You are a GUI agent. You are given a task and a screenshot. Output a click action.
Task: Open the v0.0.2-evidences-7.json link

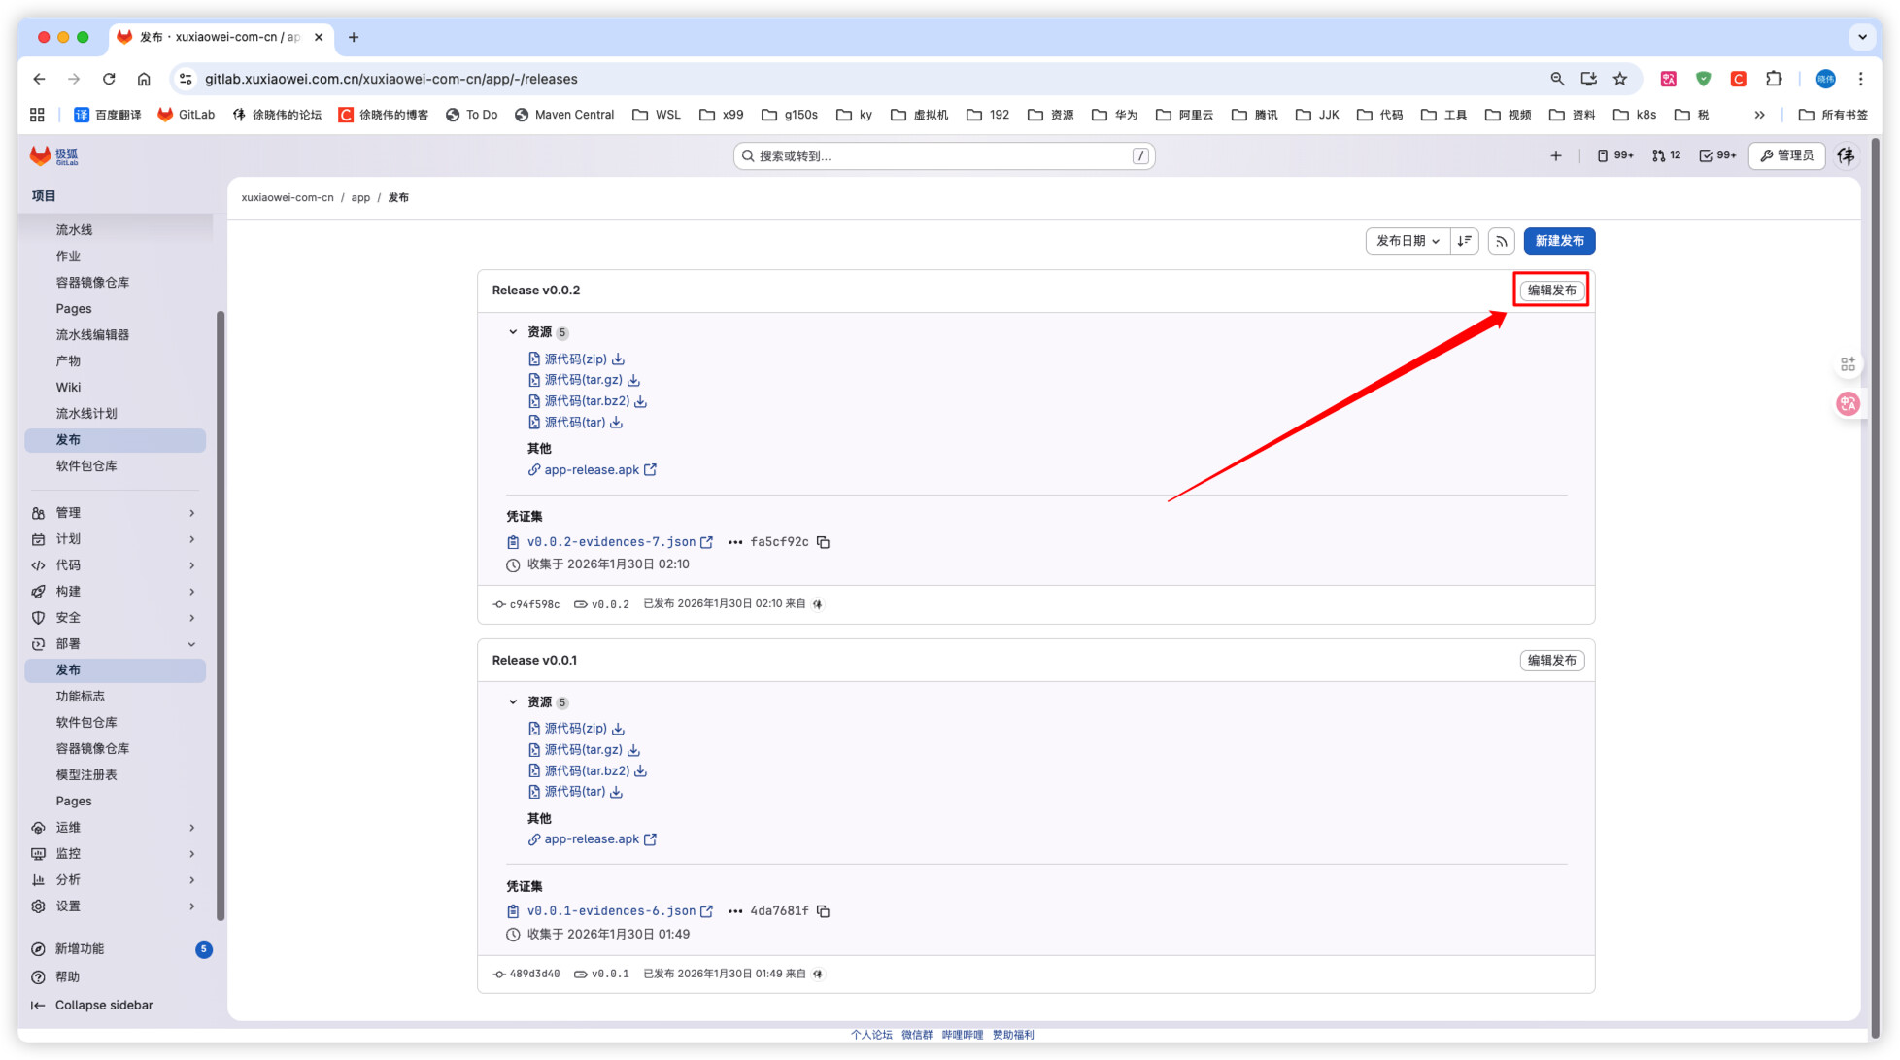611,542
